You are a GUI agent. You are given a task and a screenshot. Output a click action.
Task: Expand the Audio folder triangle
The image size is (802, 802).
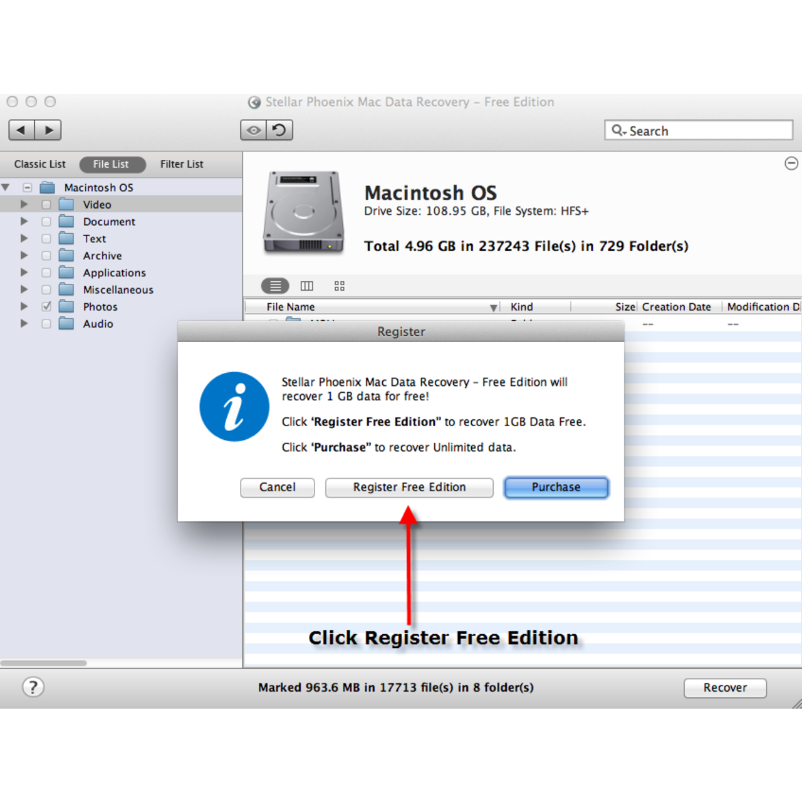(x=24, y=323)
